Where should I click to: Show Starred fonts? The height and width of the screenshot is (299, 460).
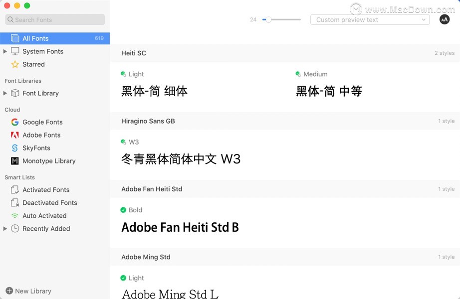coord(55,64)
